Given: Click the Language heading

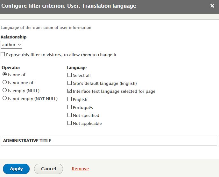Looking at the screenshot, I should 76,67.
